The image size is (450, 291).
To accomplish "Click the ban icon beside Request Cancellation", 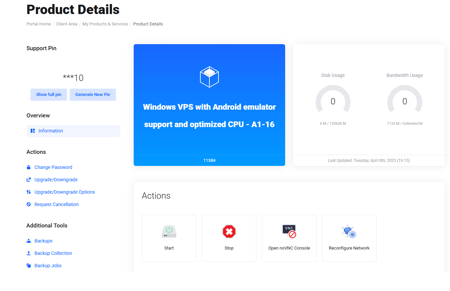I will pyautogui.click(x=28, y=204).
